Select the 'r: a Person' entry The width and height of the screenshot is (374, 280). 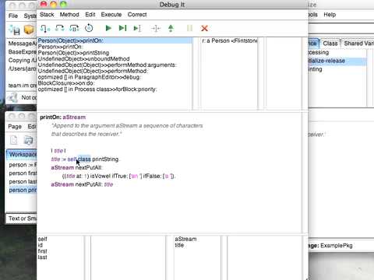[230, 40]
